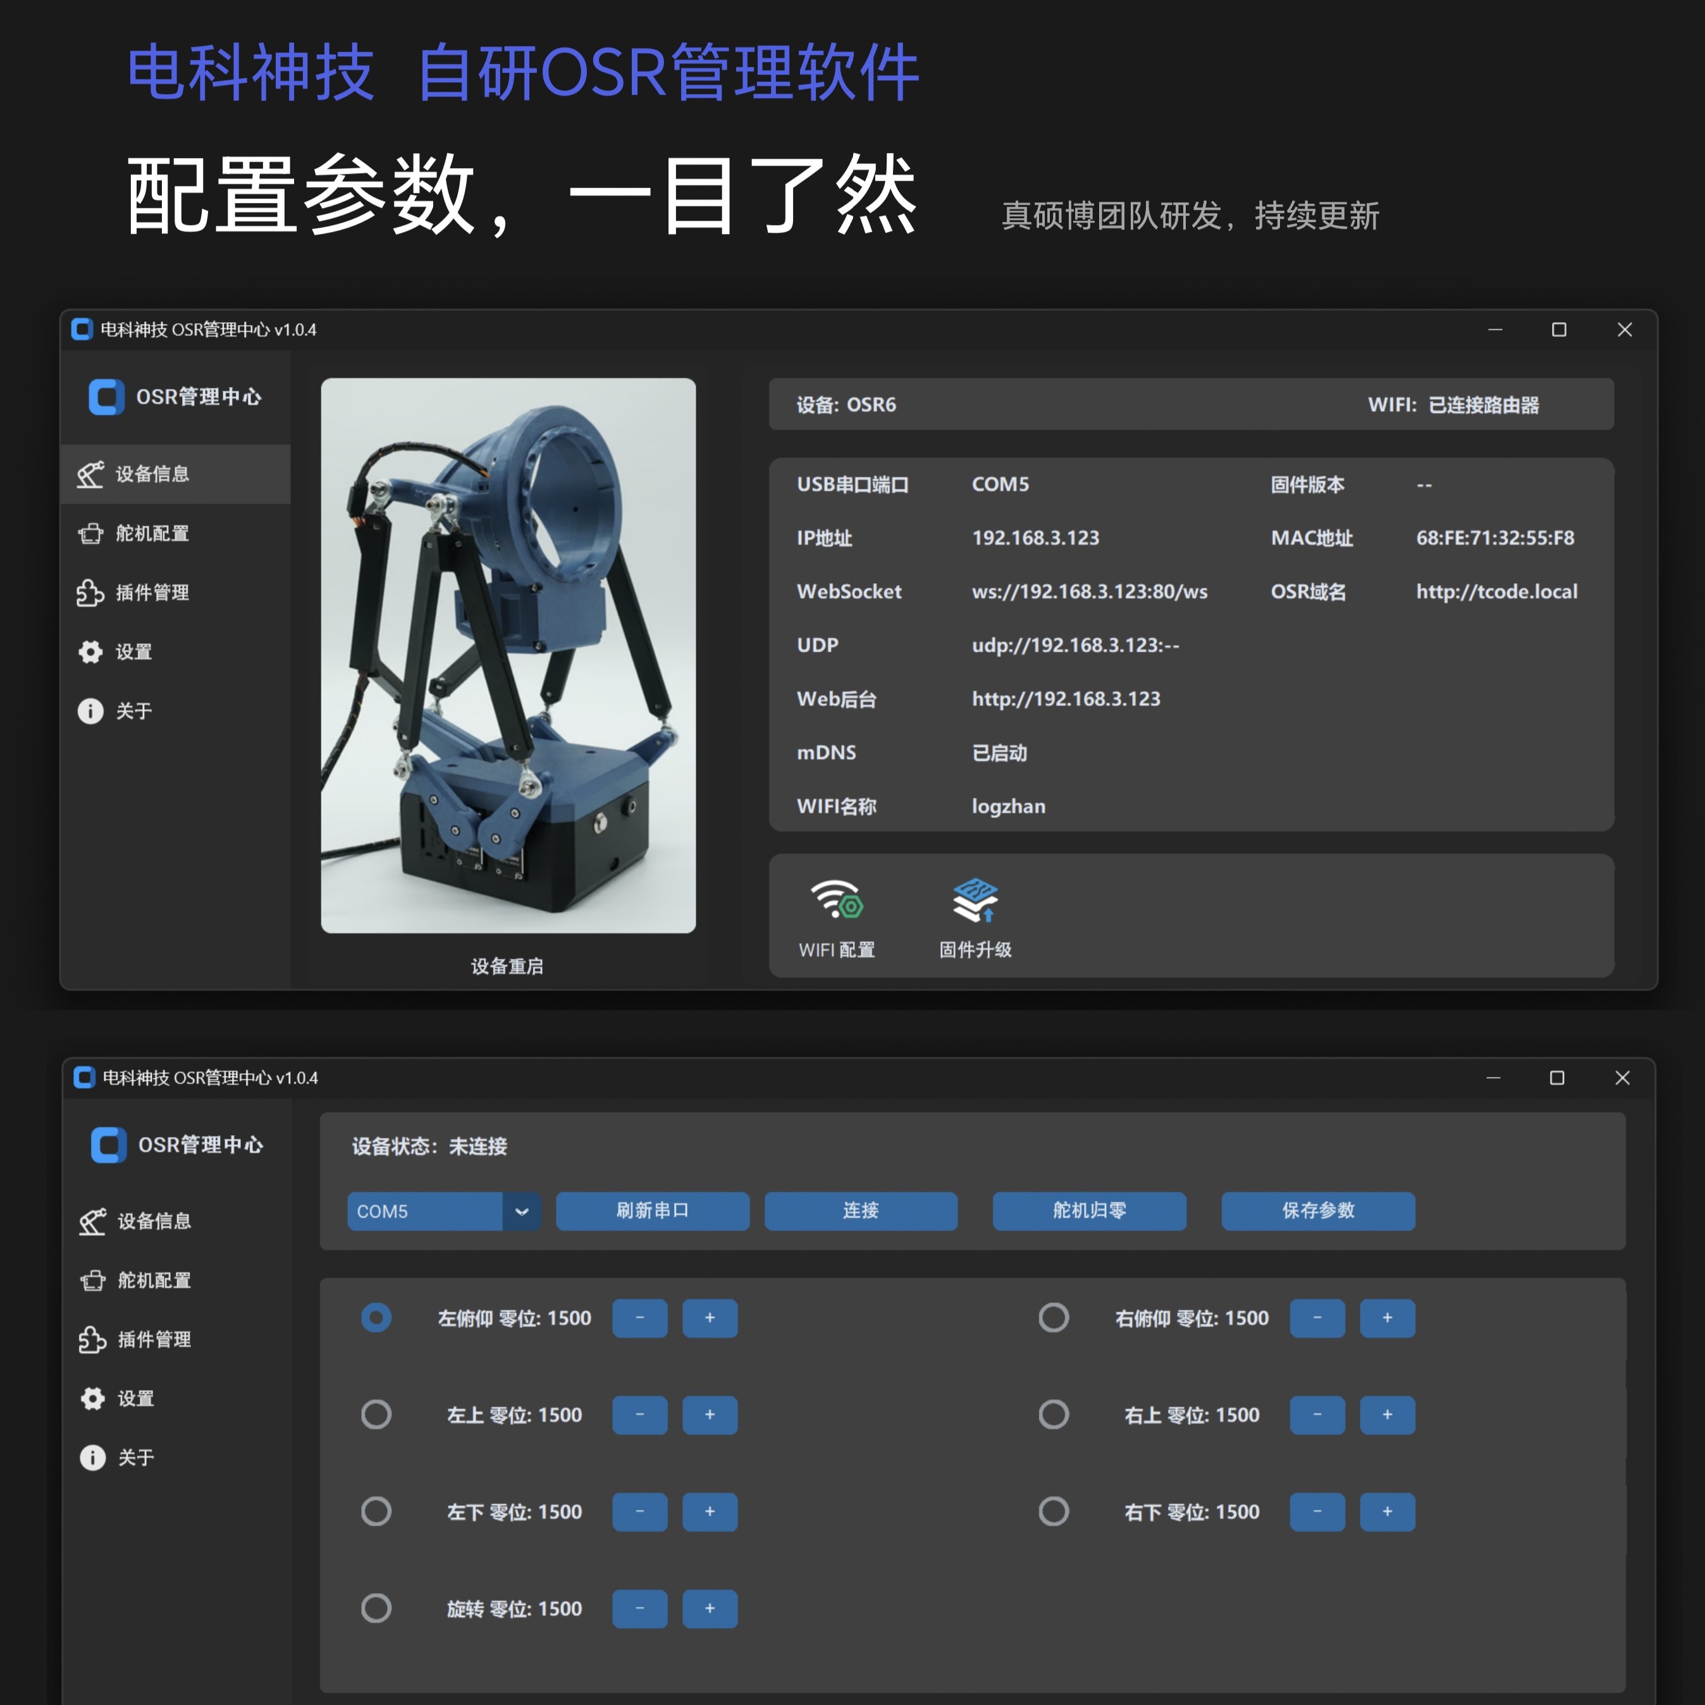Viewport: 1705px width, 1705px height.
Task: Decrease 右下 零位 with its minus button
Action: pyautogui.click(x=1317, y=1511)
